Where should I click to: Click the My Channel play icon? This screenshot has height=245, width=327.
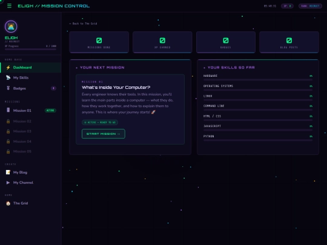point(8,183)
